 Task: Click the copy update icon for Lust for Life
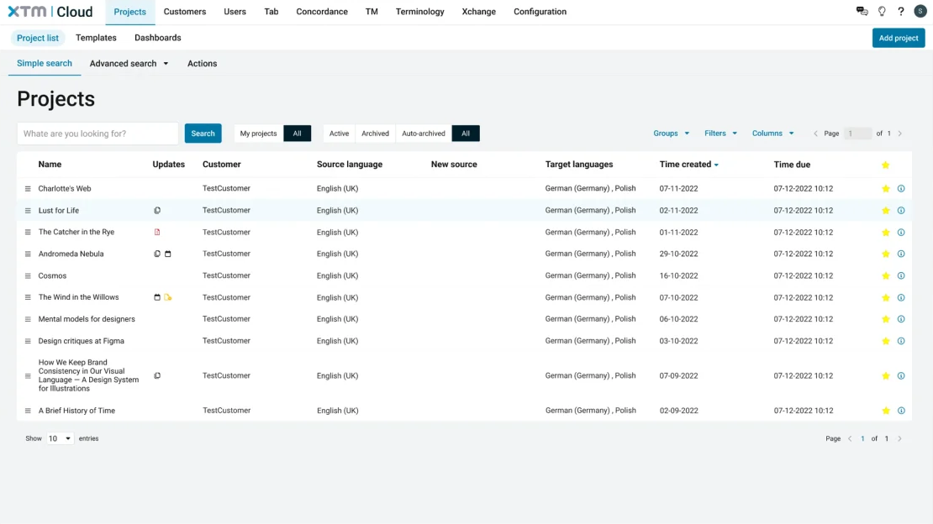pos(157,211)
